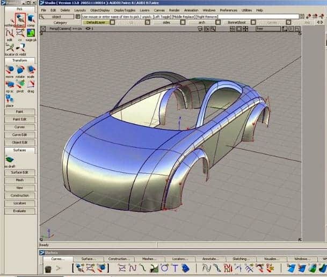This screenshot has width=327, height=277.
Task: Select the text curve T tool on shelf
Action: point(175,268)
